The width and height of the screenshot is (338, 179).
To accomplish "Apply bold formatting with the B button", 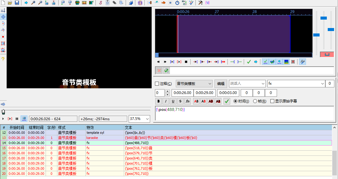I will pos(158,101).
